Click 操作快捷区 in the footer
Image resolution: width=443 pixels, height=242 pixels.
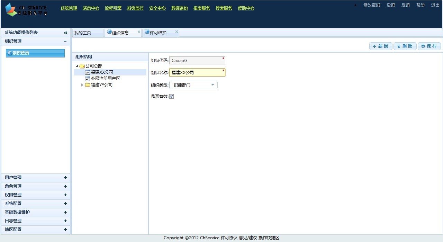pyautogui.click(x=269, y=238)
